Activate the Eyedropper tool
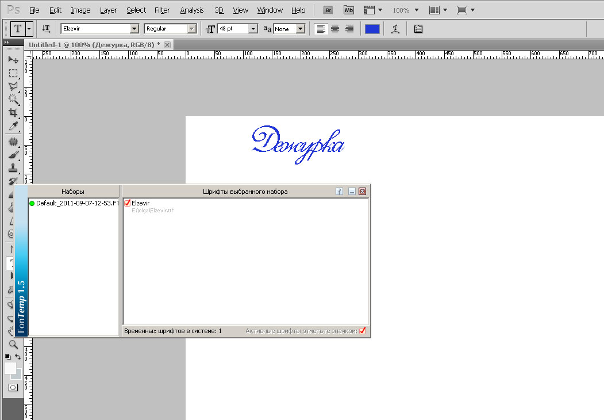The height and width of the screenshot is (420, 604). (x=13, y=126)
